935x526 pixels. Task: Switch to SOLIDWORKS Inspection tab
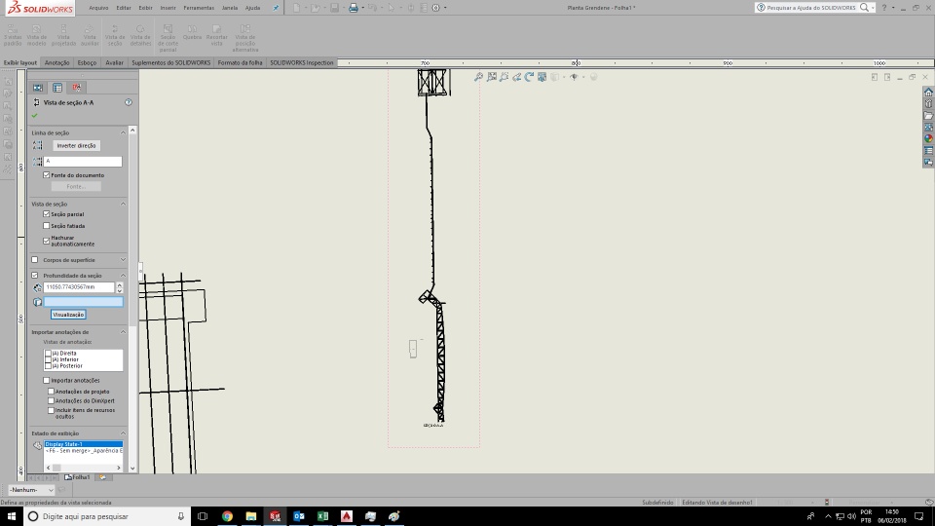(301, 62)
